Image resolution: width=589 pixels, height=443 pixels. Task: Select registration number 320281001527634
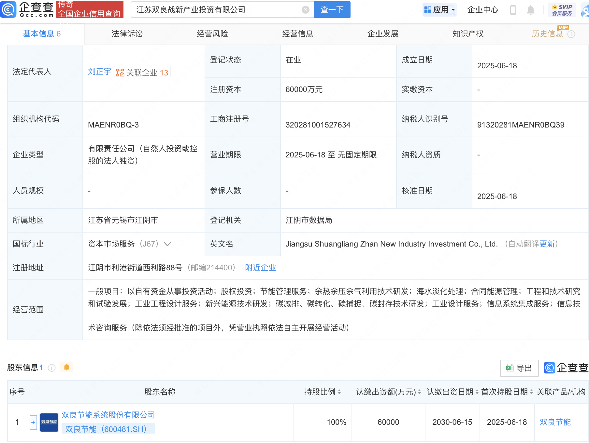318,125
